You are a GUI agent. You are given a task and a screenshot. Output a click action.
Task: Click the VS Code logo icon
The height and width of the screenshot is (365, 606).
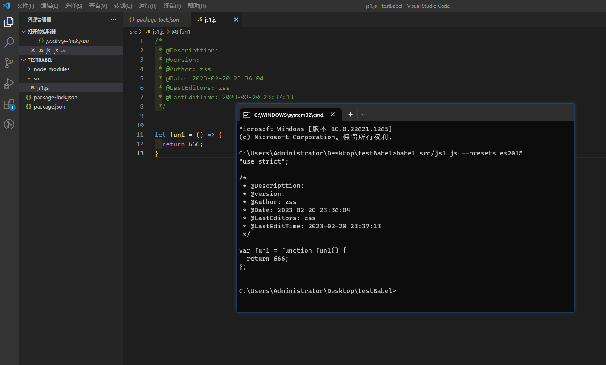(6, 6)
